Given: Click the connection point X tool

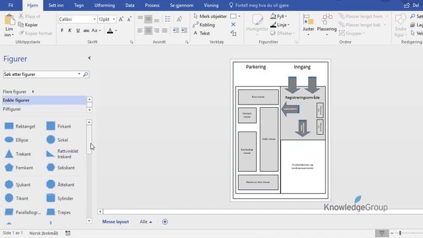Looking at the screenshot, I should (233, 24).
